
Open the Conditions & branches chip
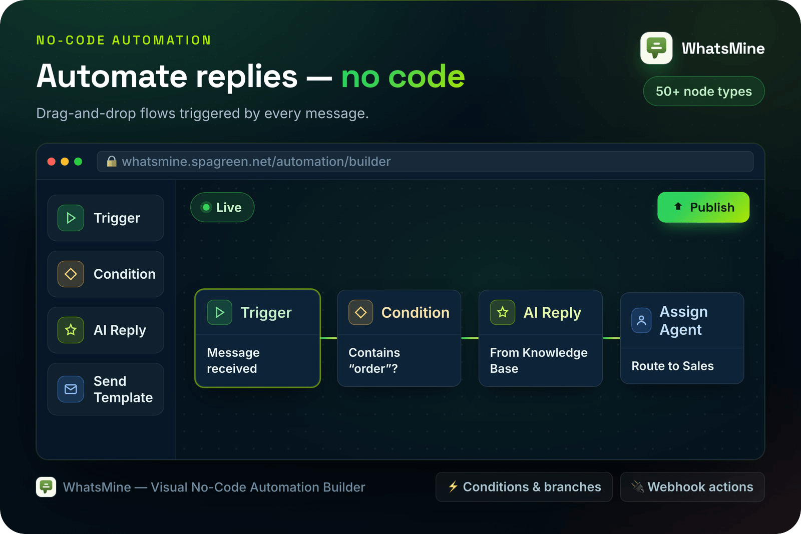(x=524, y=487)
